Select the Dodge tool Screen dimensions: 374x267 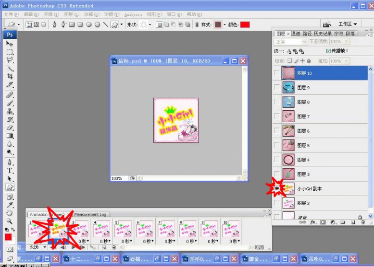click(x=10, y=152)
